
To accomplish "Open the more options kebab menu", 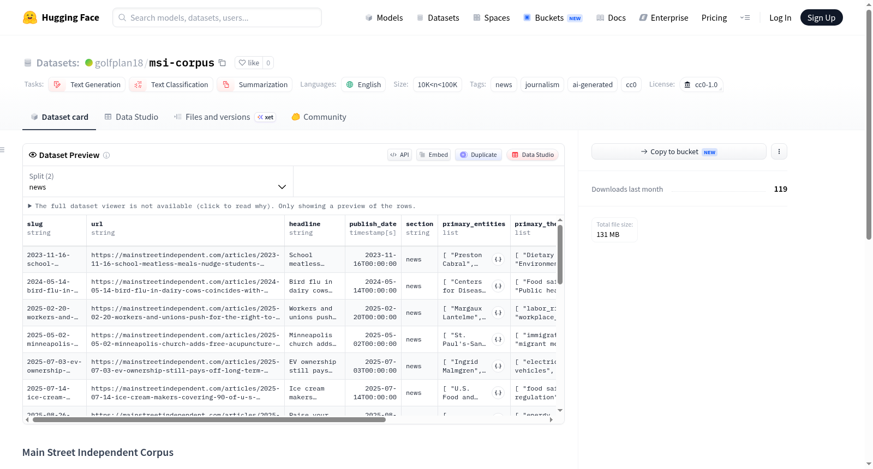I will pos(779,151).
